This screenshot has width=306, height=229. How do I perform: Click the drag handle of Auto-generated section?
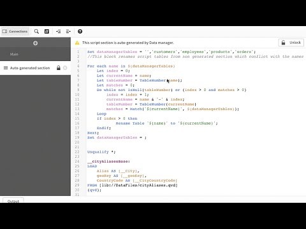click(x=6, y=68)
